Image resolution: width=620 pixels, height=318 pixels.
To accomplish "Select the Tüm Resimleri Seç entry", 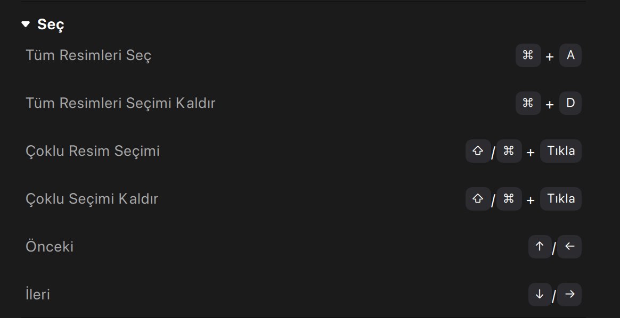I will tap(88, 55).
